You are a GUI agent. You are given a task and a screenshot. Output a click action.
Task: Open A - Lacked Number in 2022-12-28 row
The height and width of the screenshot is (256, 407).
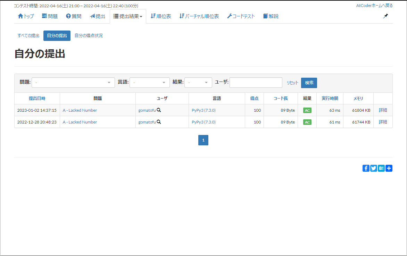(80, 122)
